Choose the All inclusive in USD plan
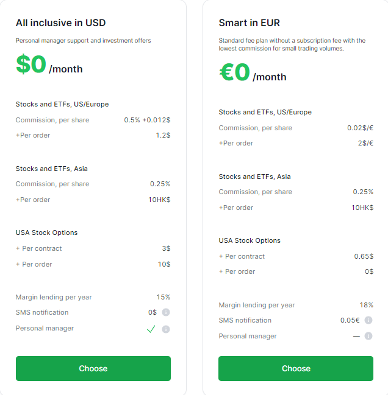 pyautogui.click(x=93, y=369)
